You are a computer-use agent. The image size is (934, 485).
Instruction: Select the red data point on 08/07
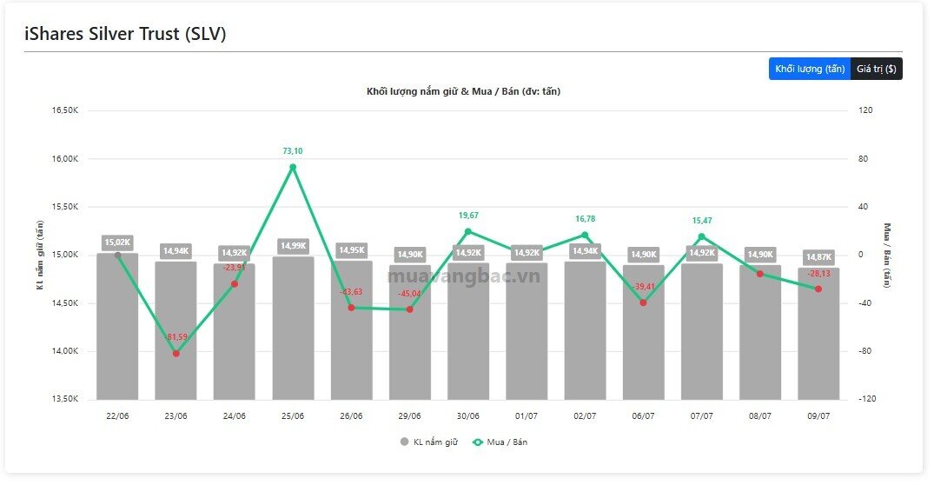(759, 274)
